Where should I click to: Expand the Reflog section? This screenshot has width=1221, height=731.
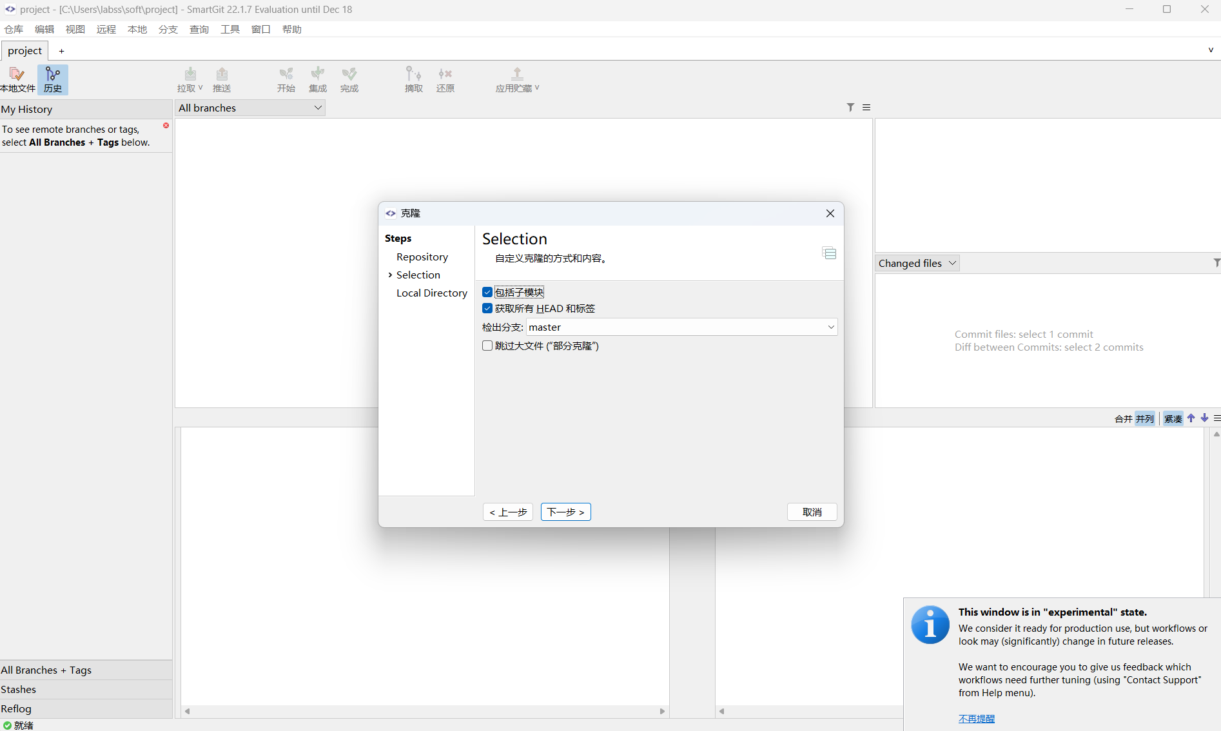point(86,708)
